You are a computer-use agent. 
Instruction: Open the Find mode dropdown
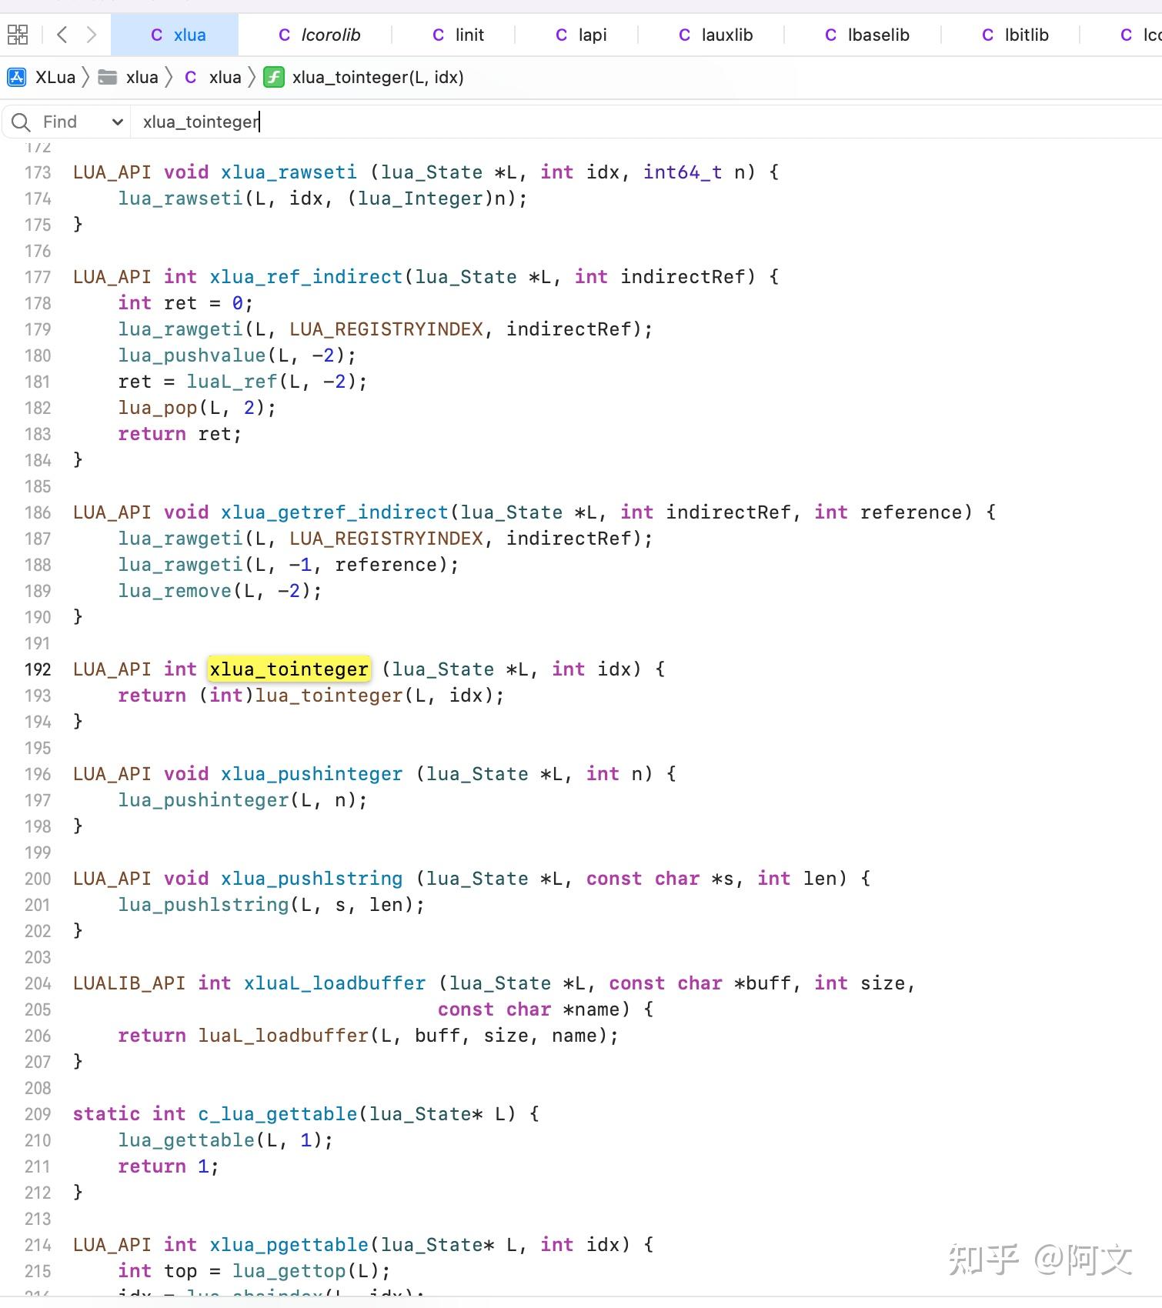point(84,122)
